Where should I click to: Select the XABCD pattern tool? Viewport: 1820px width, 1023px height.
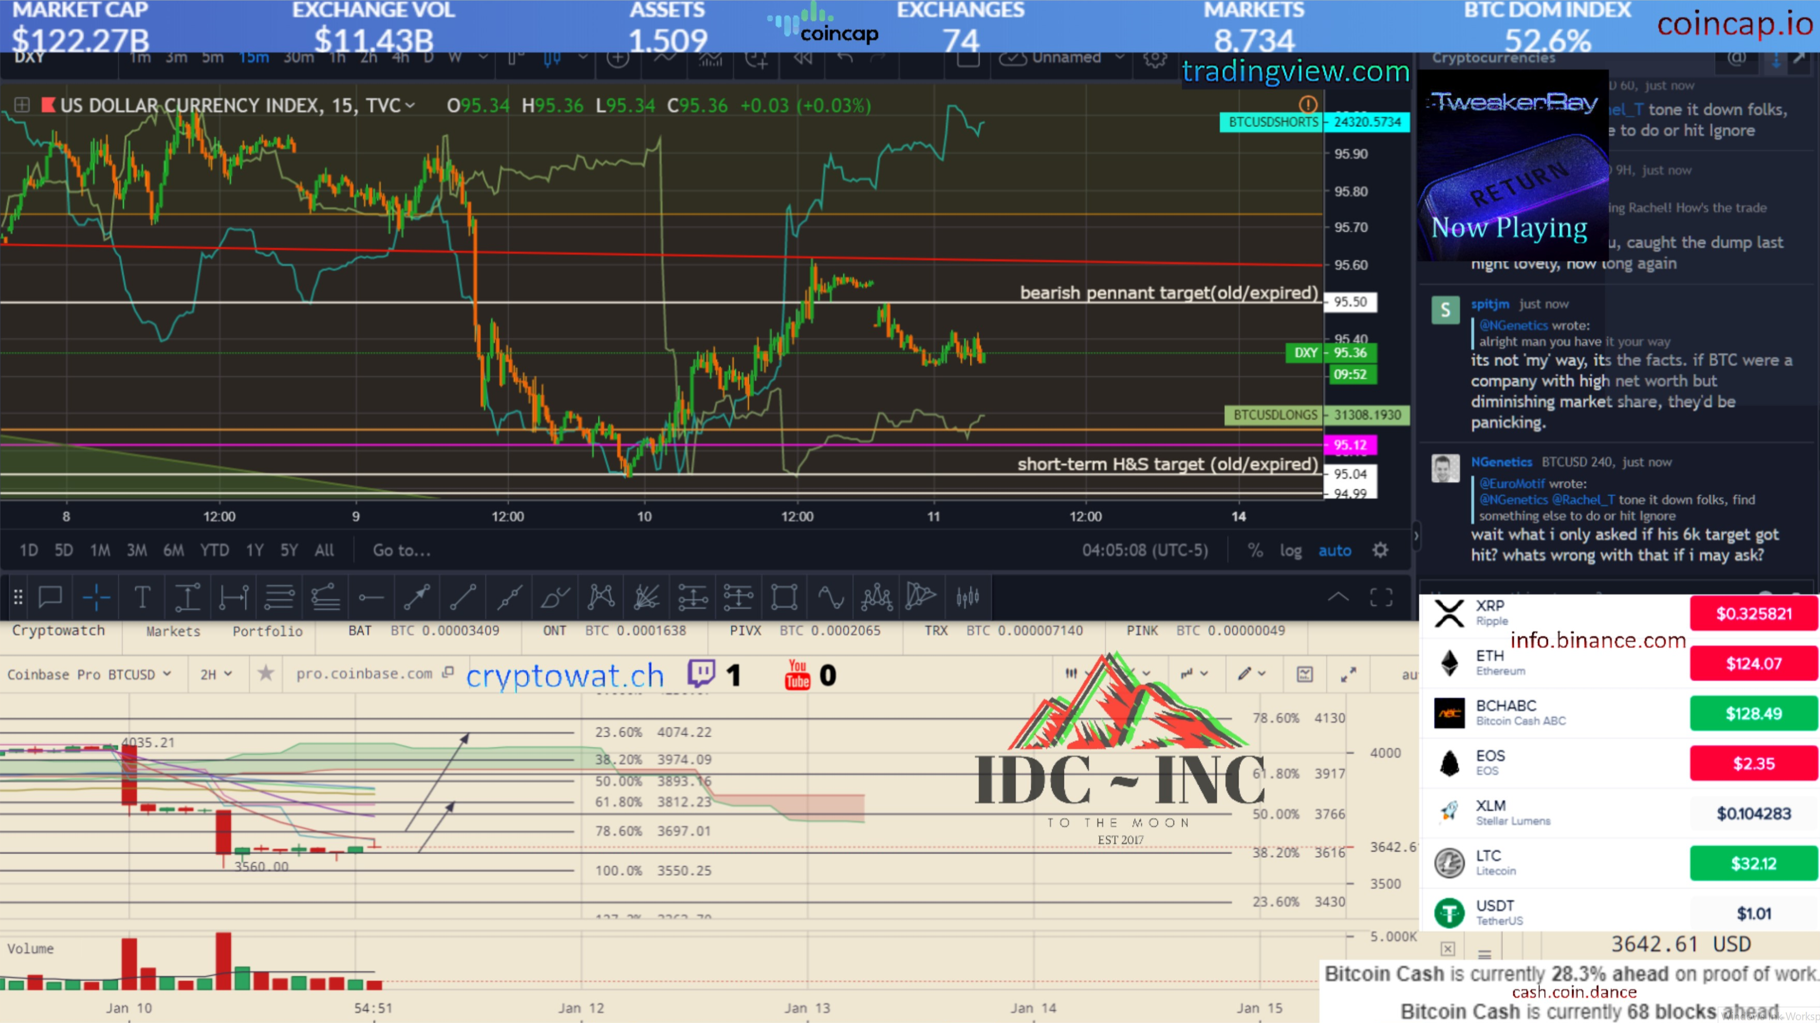(601, 597)
